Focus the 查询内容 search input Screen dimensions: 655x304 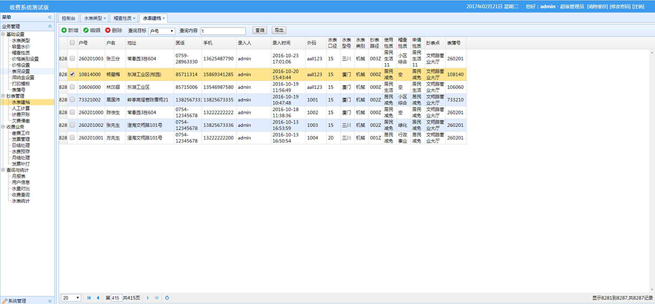223,31
